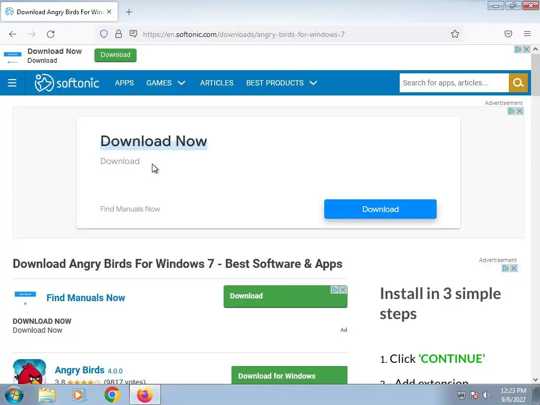Open the Action Center flag tray icon

(474, 395)
